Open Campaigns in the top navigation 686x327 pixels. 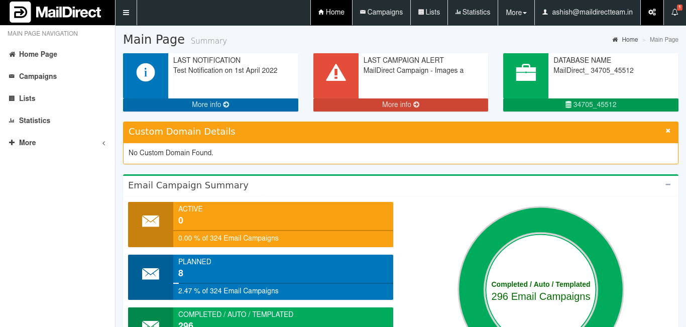[x=381, y=13]
